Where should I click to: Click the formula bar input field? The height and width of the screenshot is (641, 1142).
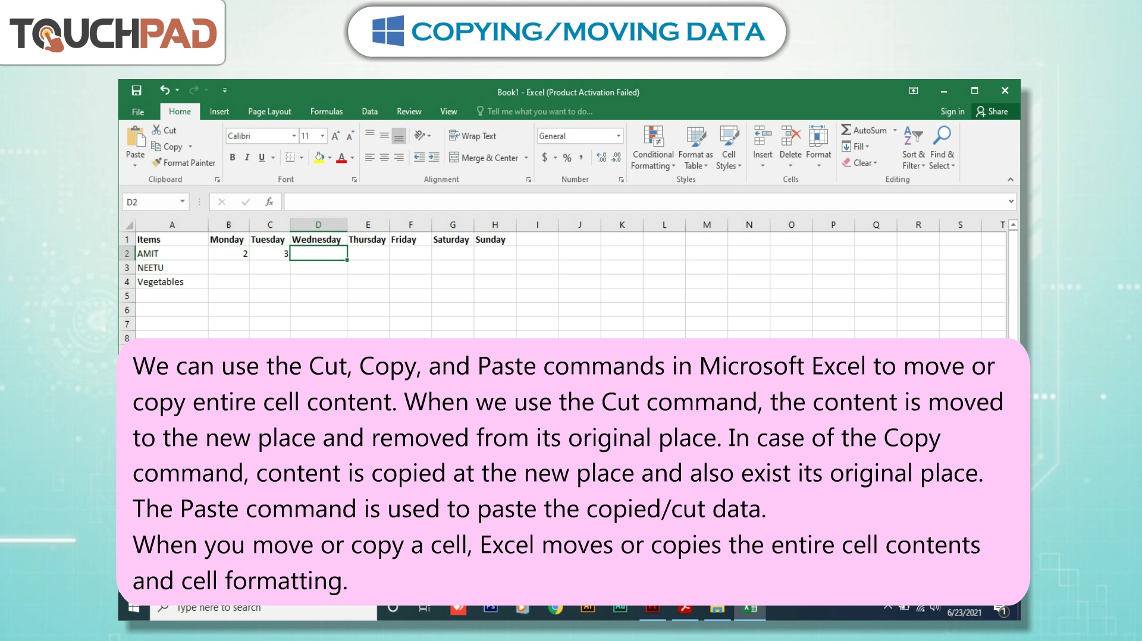pyautogui.click(x=645, y=202)
